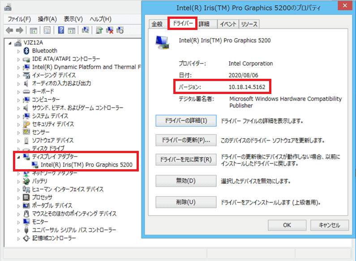Click the blue Help question mark icon
The image size is (356, 261).
tap(61, 30)
